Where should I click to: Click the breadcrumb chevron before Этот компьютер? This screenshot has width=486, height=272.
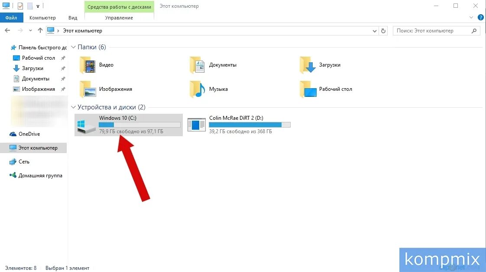pyautogui.click(x=58, y=31)
